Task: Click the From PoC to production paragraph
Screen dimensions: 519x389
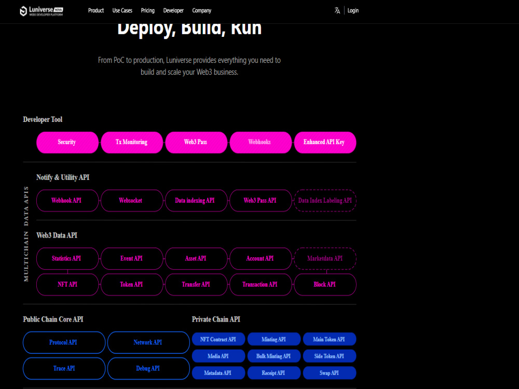Action: [x=189, y=66]
